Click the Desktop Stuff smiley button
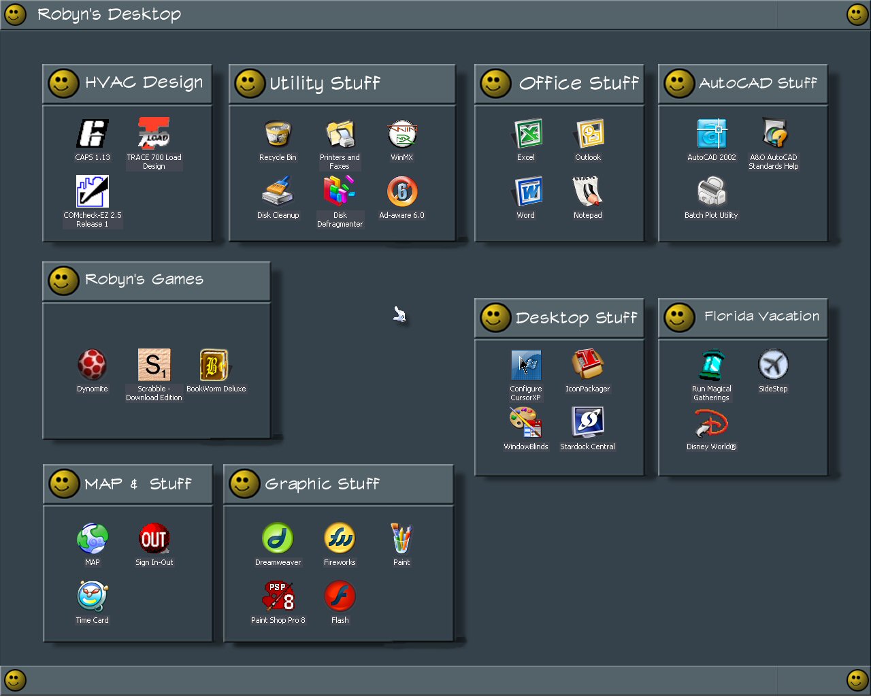This screenshot has height=697, width=871. click(x=495, y=318)
